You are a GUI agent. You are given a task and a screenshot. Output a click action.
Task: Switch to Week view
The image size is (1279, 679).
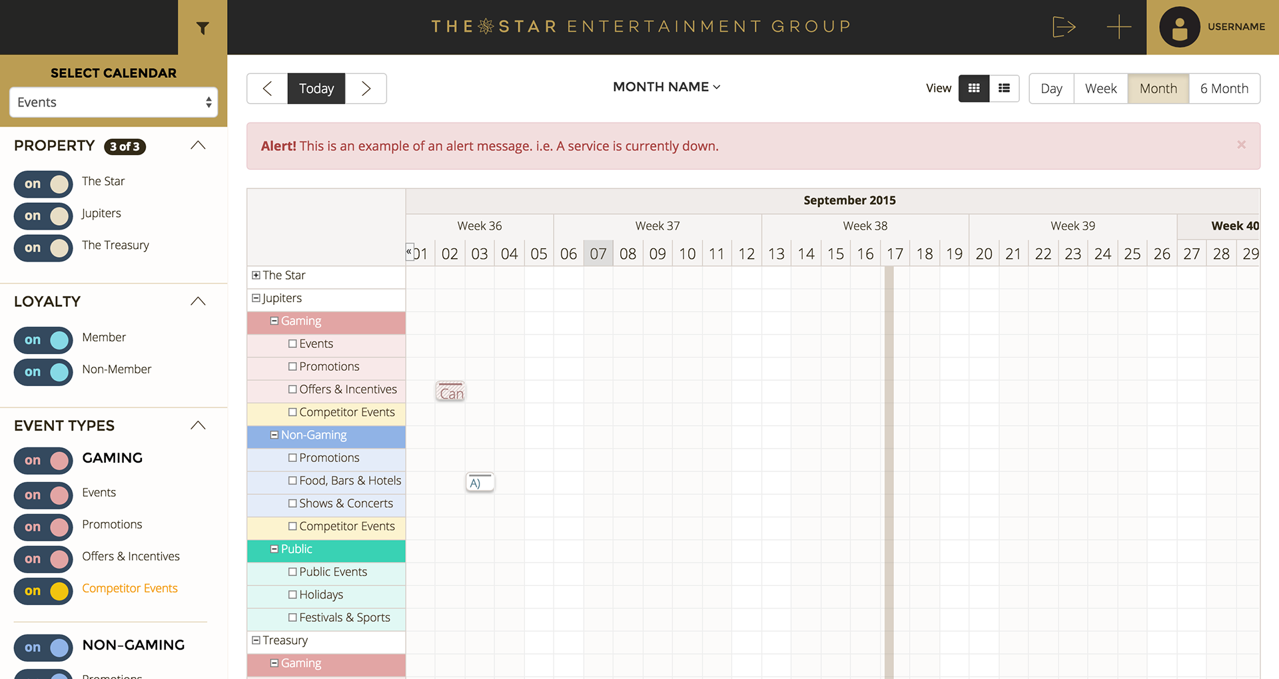(x=1100, y=89)
